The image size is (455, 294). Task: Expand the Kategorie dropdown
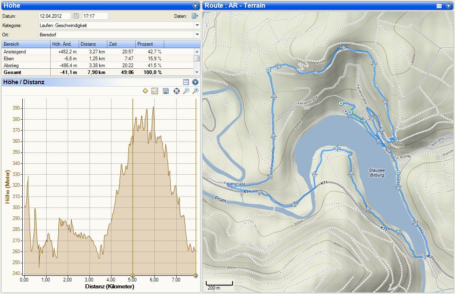197,25
